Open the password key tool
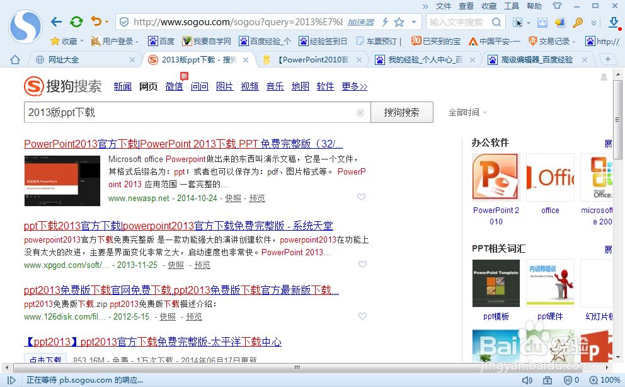Screen dimensions: 625x387 point(578,21)
